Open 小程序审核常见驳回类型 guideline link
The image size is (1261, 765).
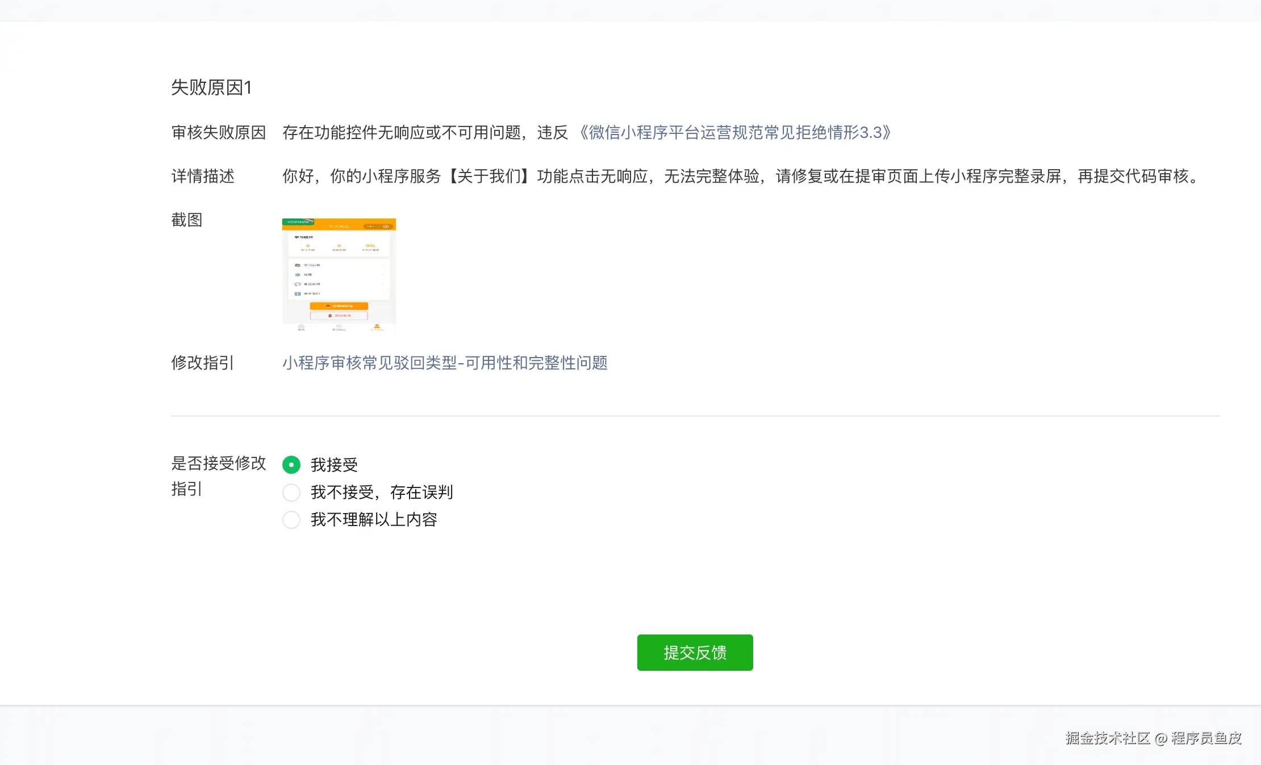(x=445, y=363)
